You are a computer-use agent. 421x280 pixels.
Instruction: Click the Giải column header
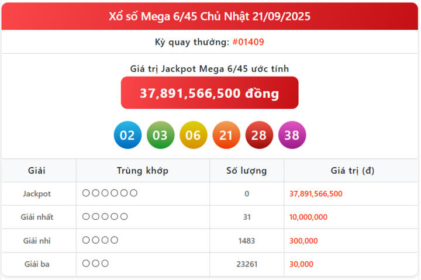[37, 171]
